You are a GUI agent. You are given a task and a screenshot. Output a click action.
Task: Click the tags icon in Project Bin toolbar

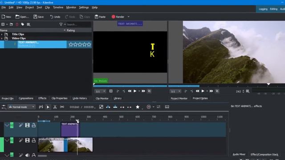[23, 24]
